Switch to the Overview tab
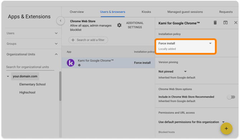Image resolution: width=240 pixels, height=140 pixels. [77, 12]
